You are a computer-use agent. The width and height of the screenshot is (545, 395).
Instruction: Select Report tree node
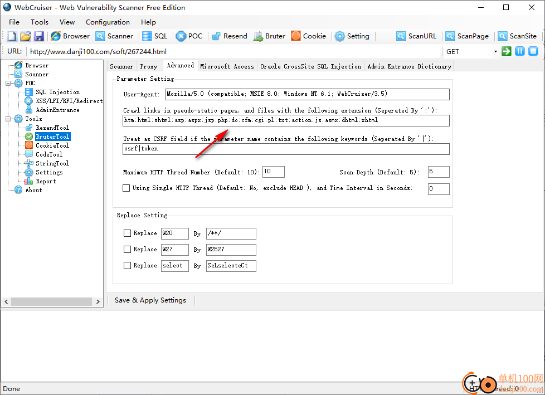pyautogui.click(x=46, y=182)
